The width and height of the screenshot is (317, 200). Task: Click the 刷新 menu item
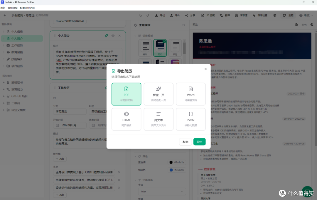click(3, 8)
